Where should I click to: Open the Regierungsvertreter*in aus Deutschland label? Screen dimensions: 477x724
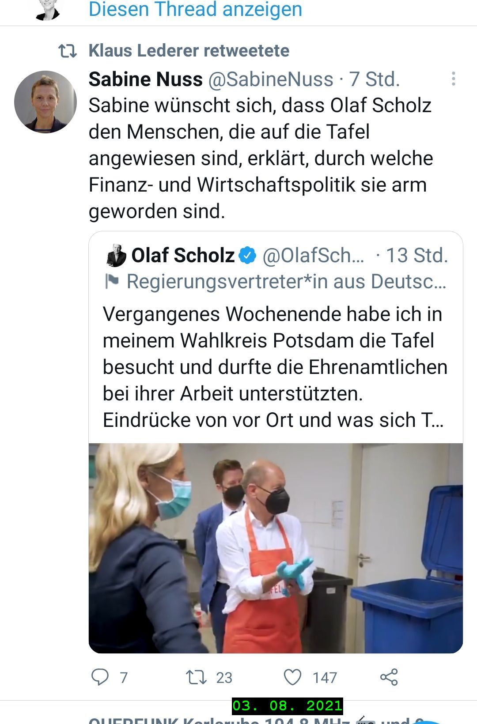tap(286, 281)
